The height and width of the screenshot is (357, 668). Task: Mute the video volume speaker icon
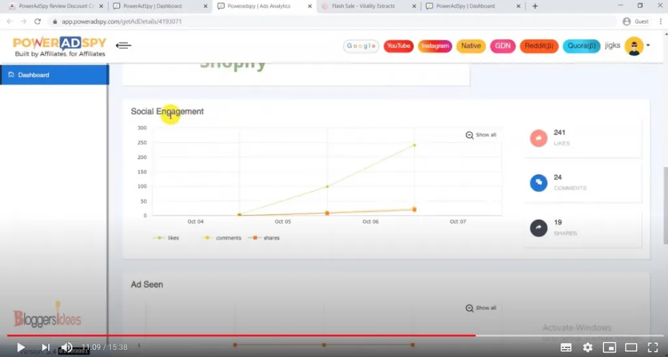(x=67, y=347)
